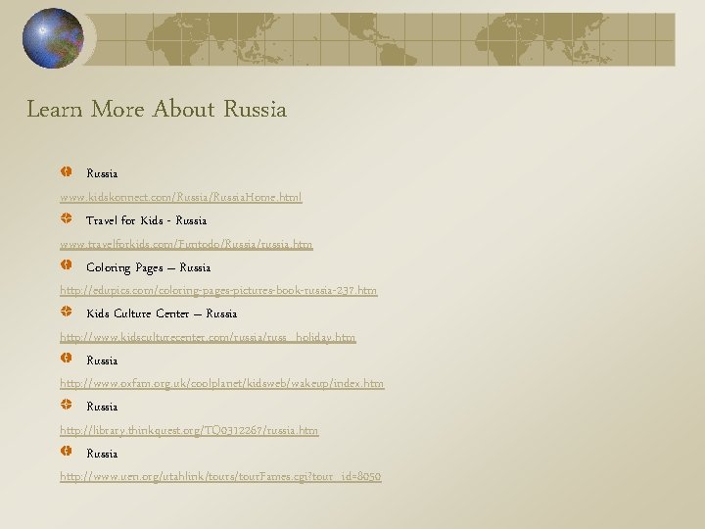Open the travelforkids.com russia.htm link
Image resolution: width=705 pixels, height=529 pixels.
[x=186, y=244]
